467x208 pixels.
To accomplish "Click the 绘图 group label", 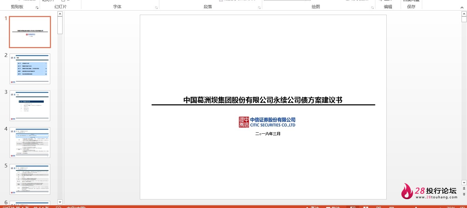I will [316, 7].
